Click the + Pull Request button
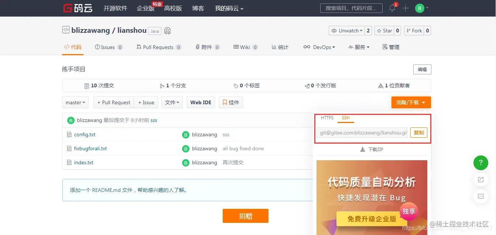 coord(114,102)
